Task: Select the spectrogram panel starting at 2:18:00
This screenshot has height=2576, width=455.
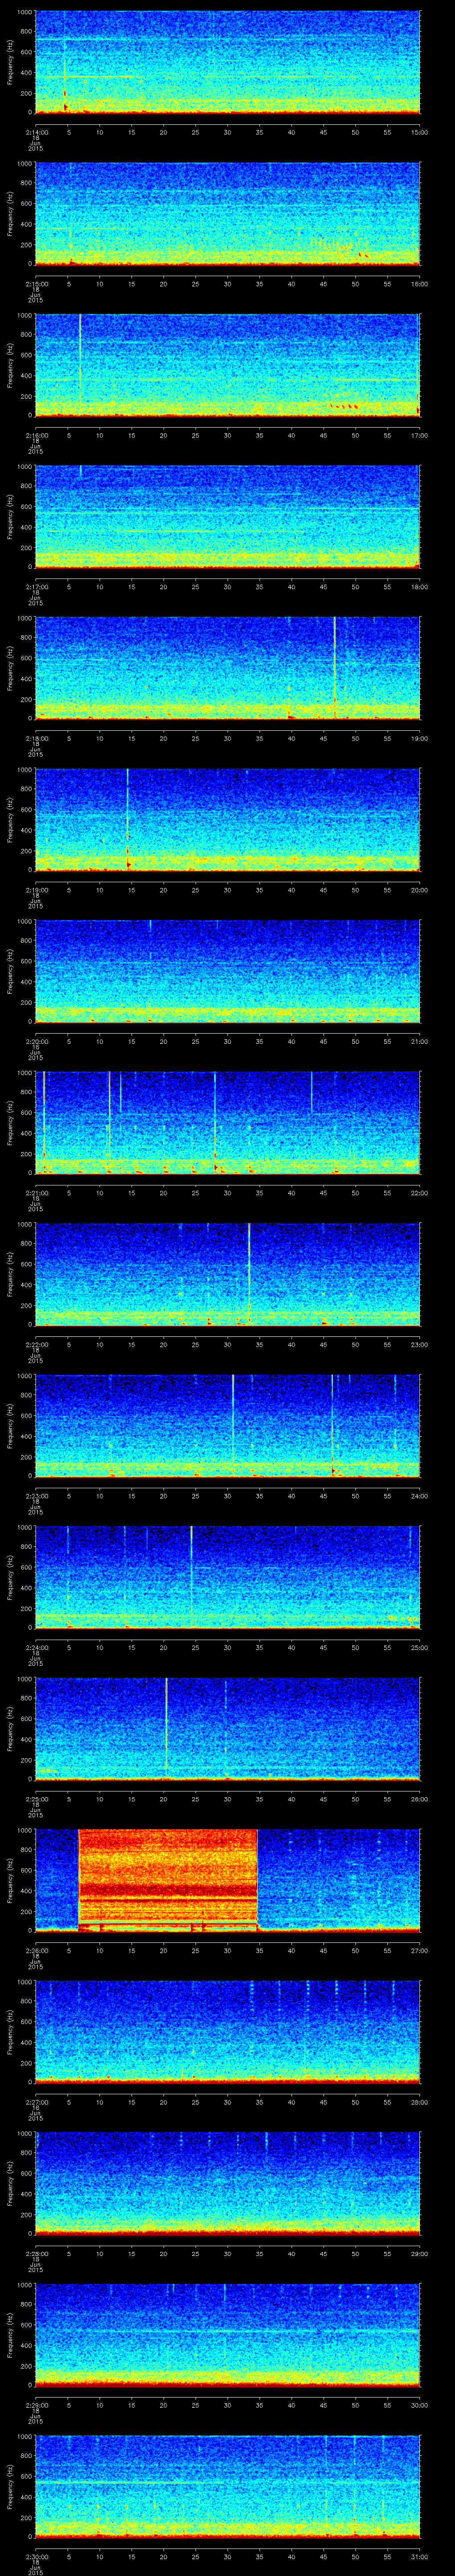Action: pos(228,668)
